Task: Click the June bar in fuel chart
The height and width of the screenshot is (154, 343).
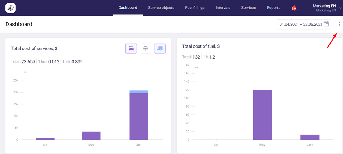Action: pos(310,137)
